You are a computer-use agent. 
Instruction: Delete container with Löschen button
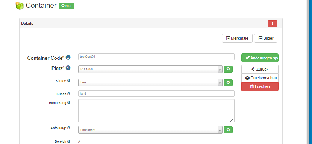point(260,86)
